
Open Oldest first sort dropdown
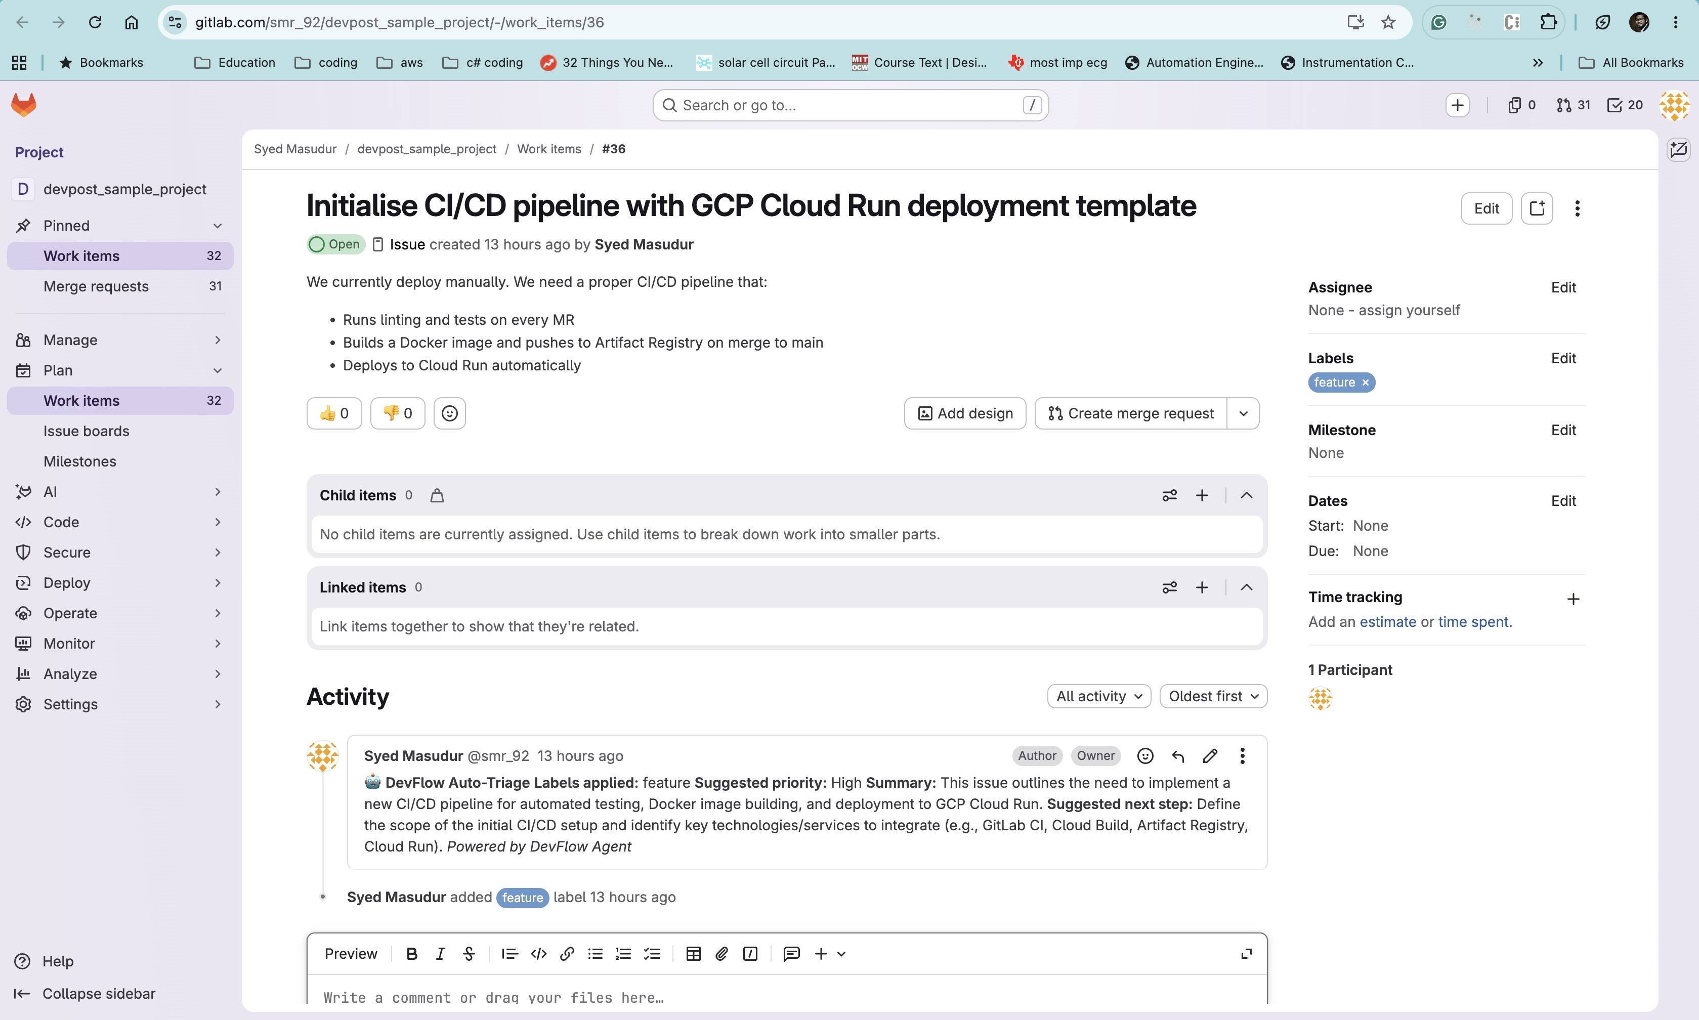pyautogui.click(x=1213, y=696)
